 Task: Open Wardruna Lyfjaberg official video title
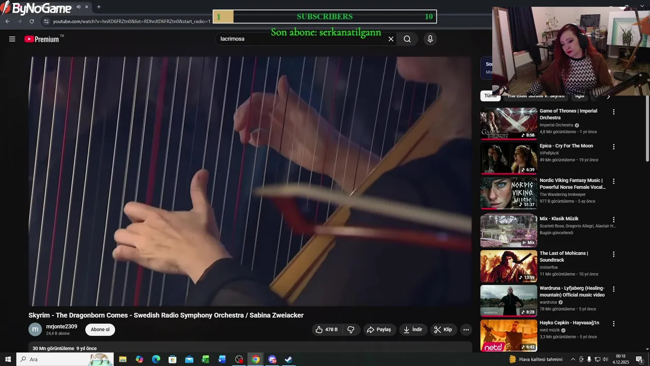(572, 291)
